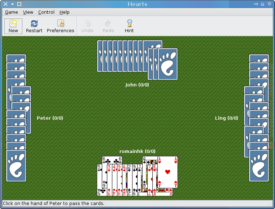Screen dimensions: 275x209
Task: Select the 9 of spades card
Action: point(135,180)
